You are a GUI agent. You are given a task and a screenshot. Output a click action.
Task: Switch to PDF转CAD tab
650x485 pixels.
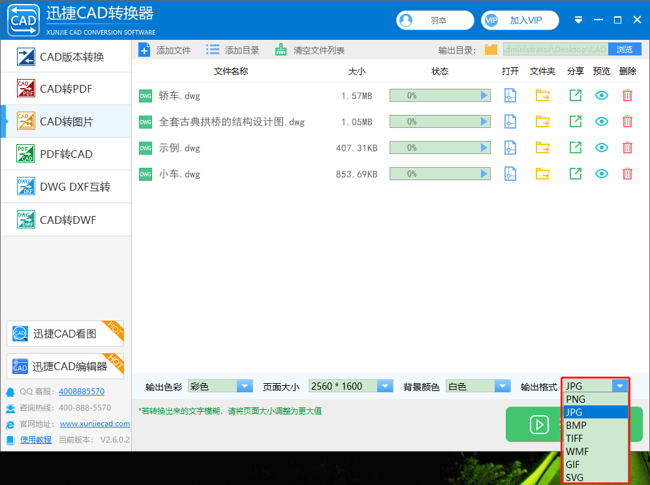tap(67, 154)
